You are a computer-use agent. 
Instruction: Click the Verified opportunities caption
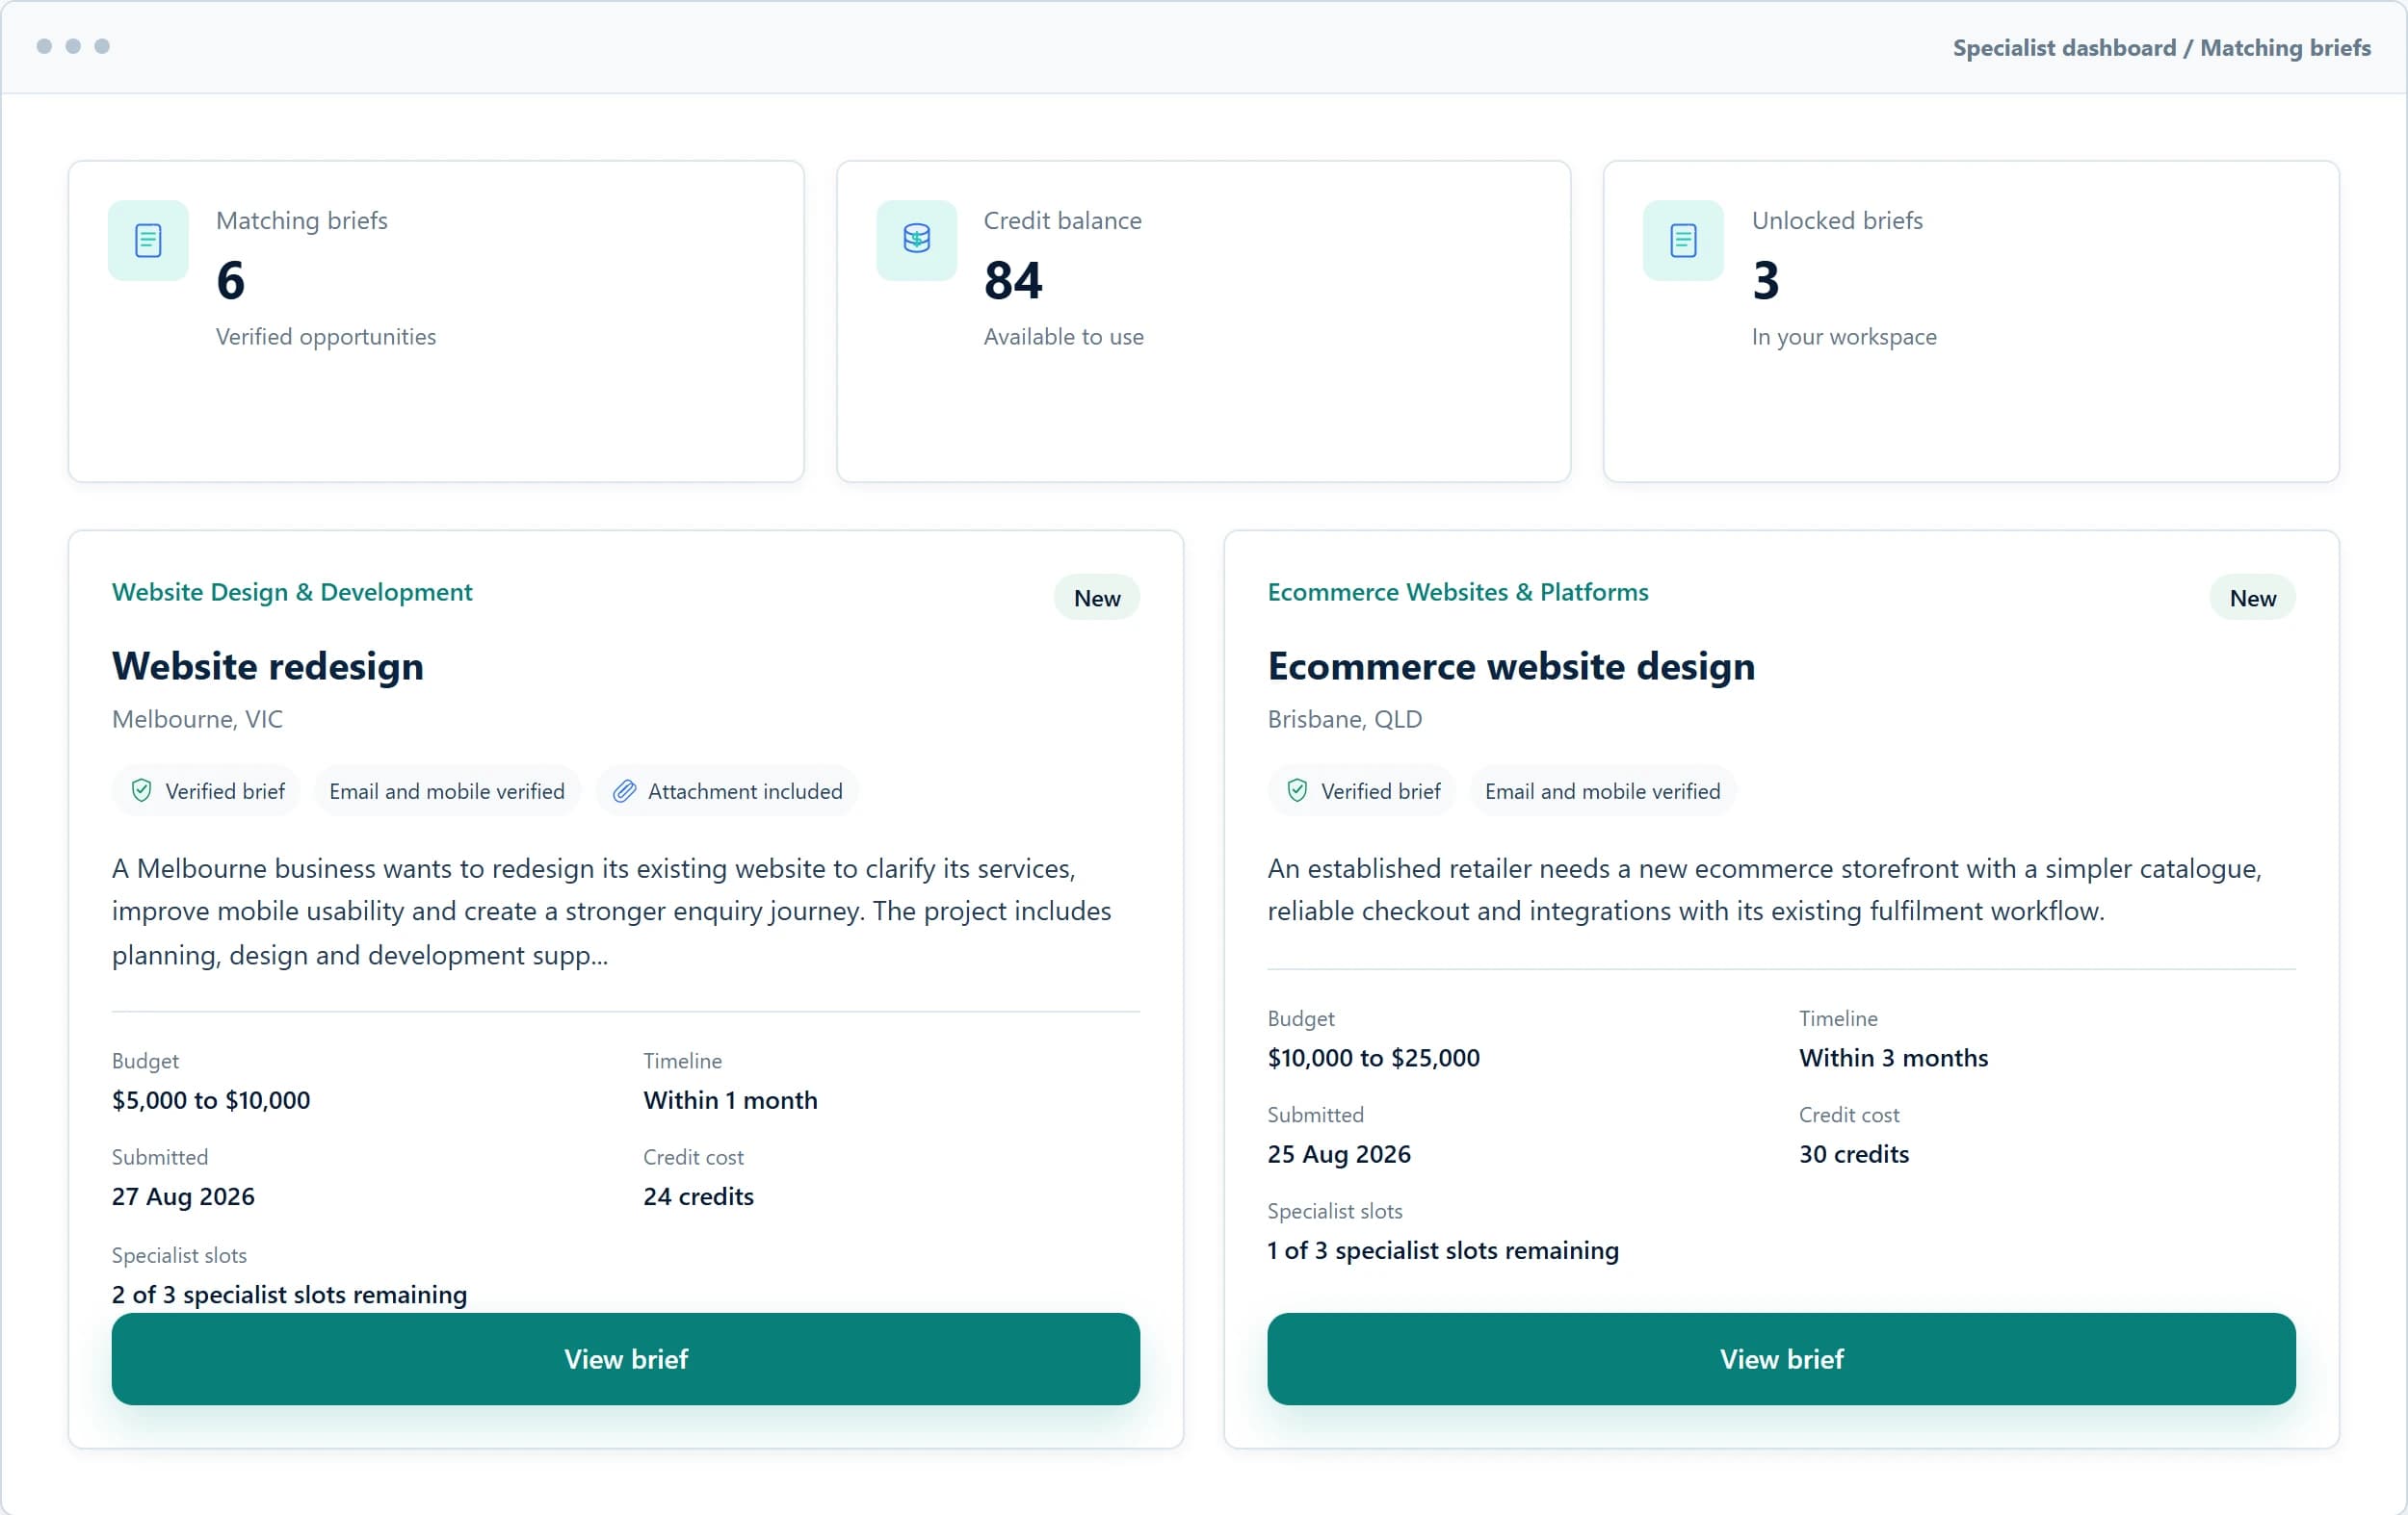(326, 337)
